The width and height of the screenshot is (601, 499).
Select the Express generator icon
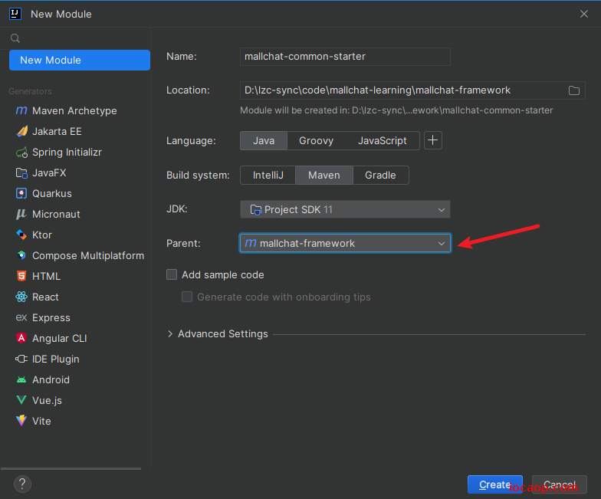click(x=21, y=317)
